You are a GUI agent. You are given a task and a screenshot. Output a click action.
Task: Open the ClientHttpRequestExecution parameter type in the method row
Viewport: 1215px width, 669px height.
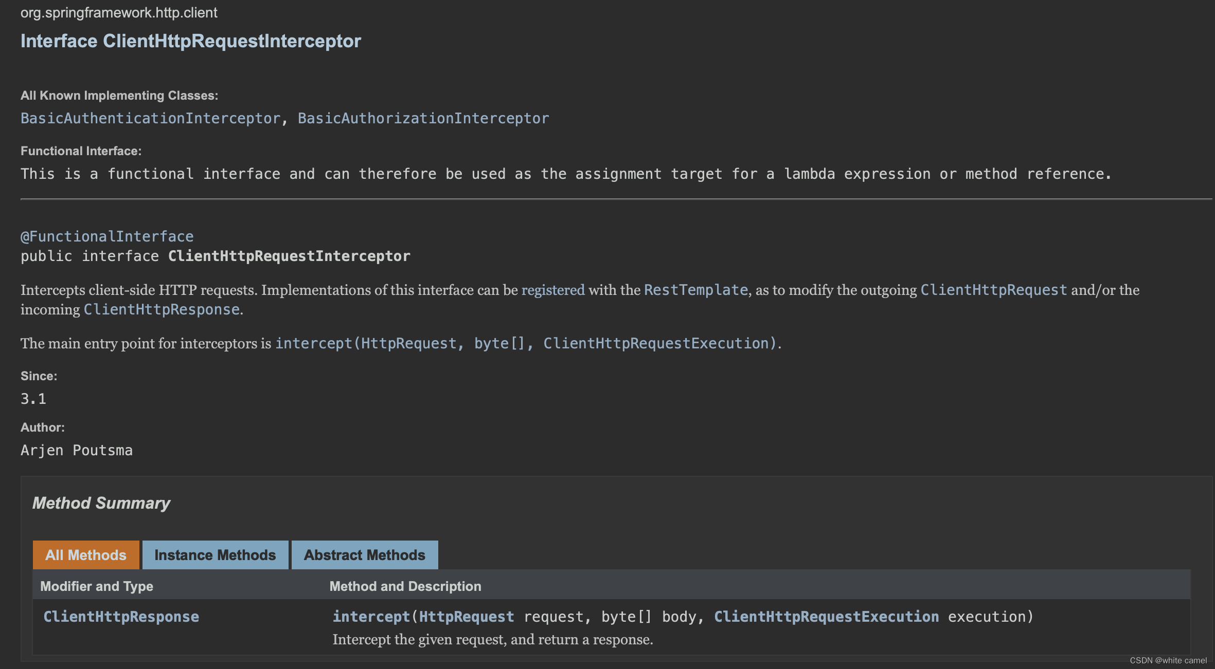(x=826, y=617)
